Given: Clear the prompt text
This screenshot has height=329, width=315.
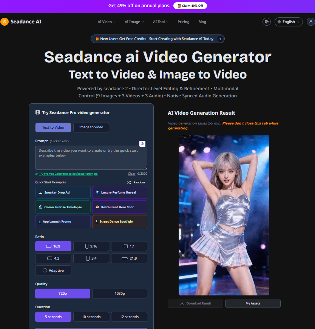Looking at the screenshot, I should point(132,174).
